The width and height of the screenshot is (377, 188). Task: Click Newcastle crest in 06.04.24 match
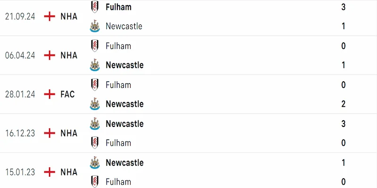pyautogui.click(x=95, y=65)
